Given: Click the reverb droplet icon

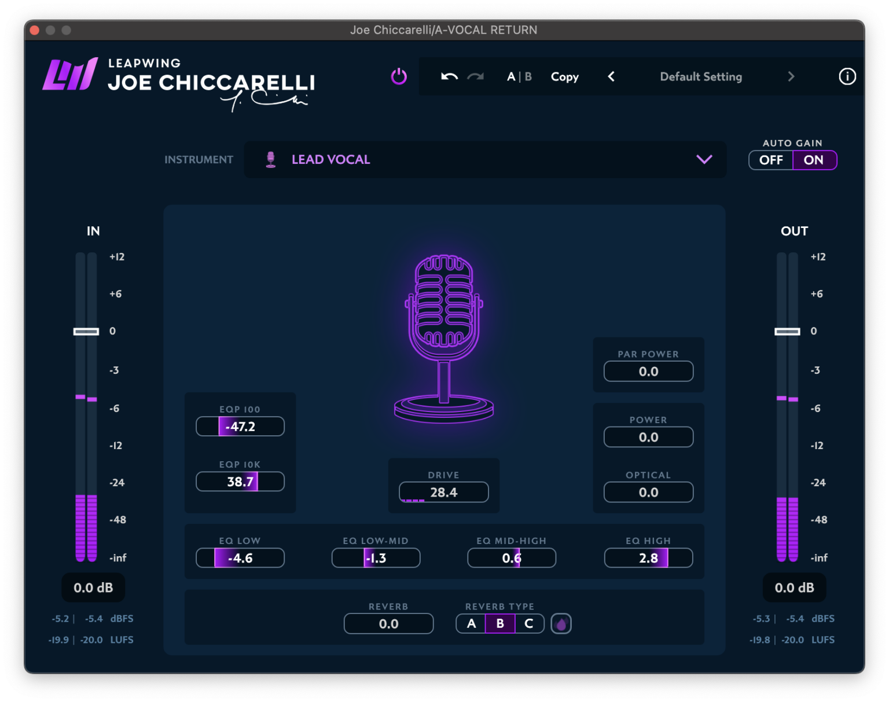Looking at the screenshot, I should [x=561, y=623].
